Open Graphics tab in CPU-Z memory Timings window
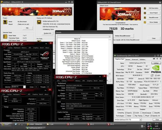Viewport: 162px width, 130px height. click(x=35, y=94)
